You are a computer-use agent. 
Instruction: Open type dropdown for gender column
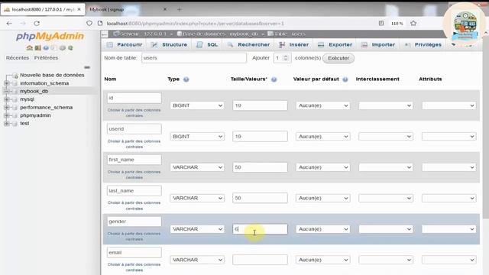point(197,229)
